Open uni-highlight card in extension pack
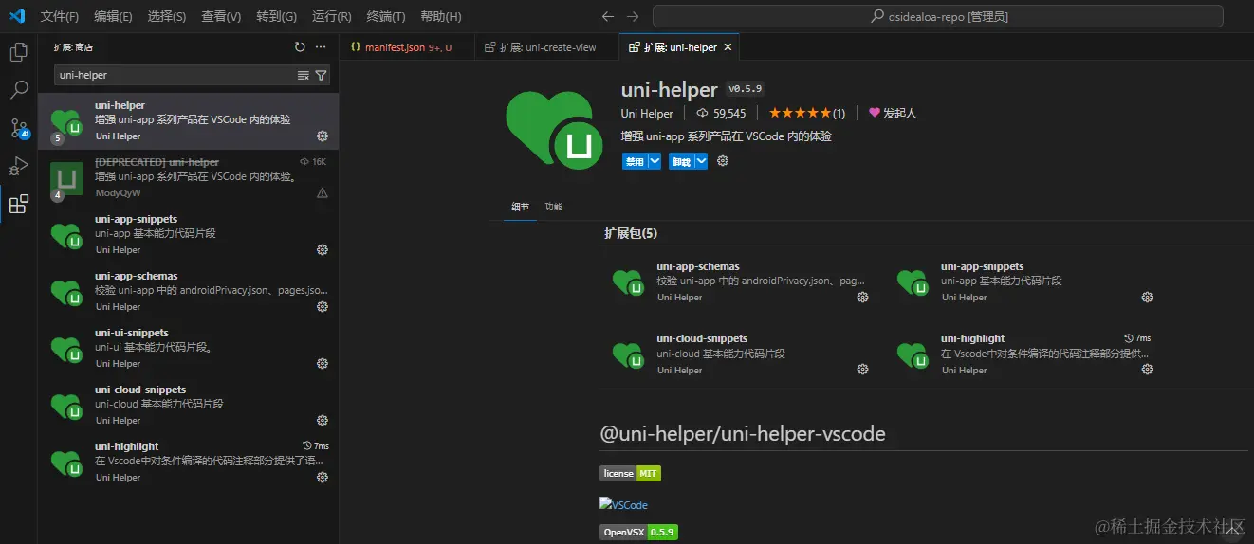The height and width of the screenshot is (544, 1254). pos(1025,354)
